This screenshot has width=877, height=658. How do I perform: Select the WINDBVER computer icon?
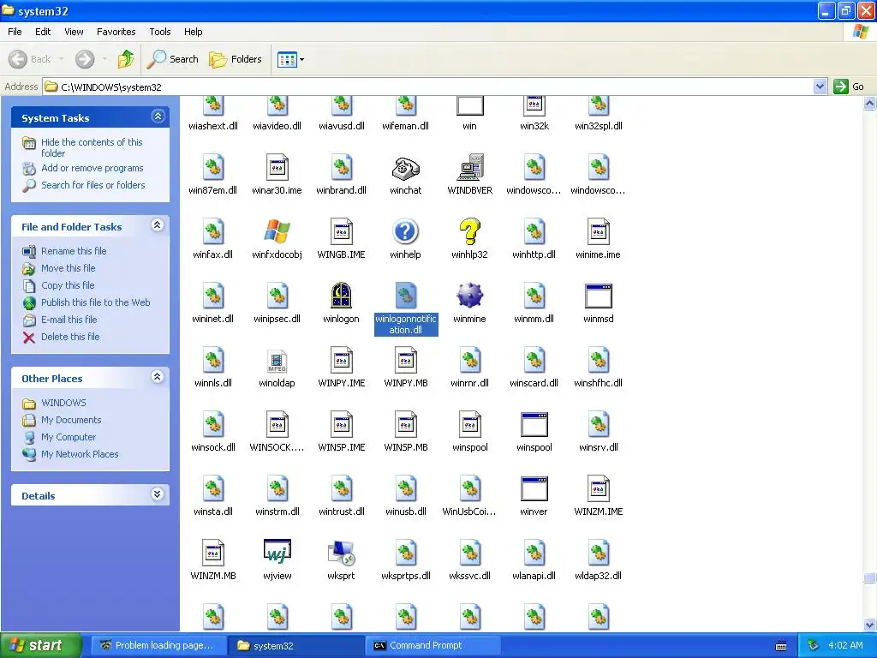coord(470,168)
